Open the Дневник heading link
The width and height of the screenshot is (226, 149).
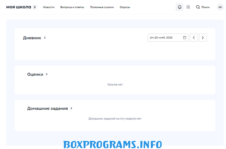click(32, 38)
